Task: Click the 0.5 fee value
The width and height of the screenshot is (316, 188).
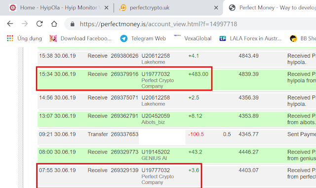Action: (227, 134)
